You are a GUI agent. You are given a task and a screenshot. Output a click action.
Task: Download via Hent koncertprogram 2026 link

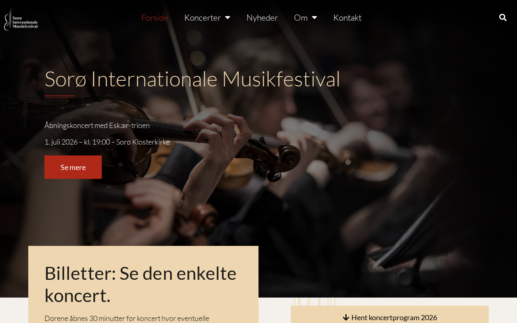tap(390, 317)
